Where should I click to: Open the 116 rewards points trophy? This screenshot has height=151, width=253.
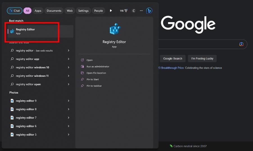pyautogui.click(x=124, y=11)
